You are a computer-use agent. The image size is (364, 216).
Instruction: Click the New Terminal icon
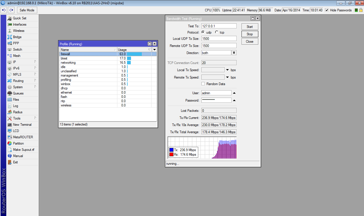(x=10, y=125)
